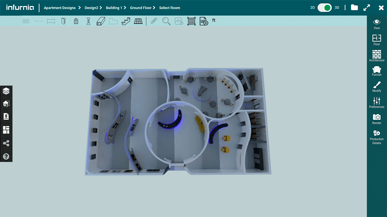The image size is (387, 217).
Task: Enter fullscreen with expand arrows icon
Action: [367, 8]
